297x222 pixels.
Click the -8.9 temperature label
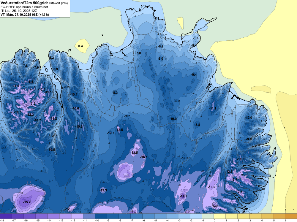55,69
